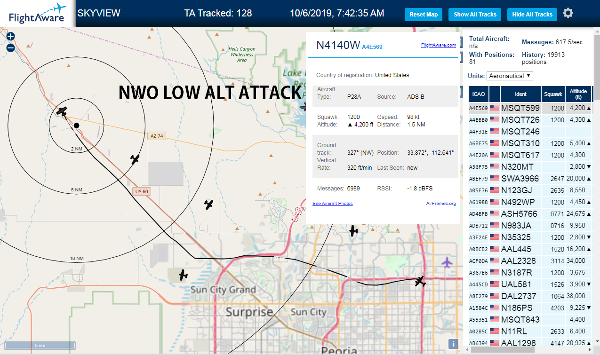Click the US flag in SWA3966 row
600x355 pixels.
click(495, 178)
